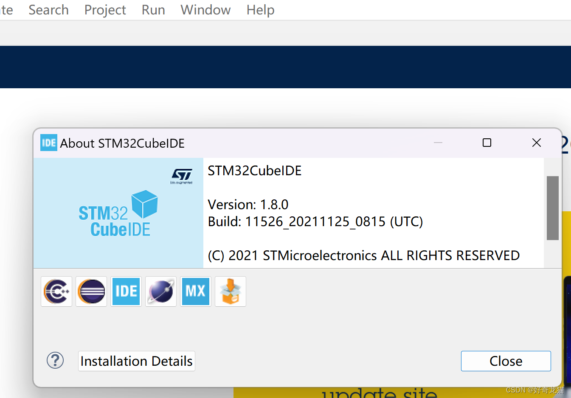The height and width of the screenshot is (398, 571).
Task: Maximize the About STM32CubeIDE dialog
Action: tap(487, 143)
